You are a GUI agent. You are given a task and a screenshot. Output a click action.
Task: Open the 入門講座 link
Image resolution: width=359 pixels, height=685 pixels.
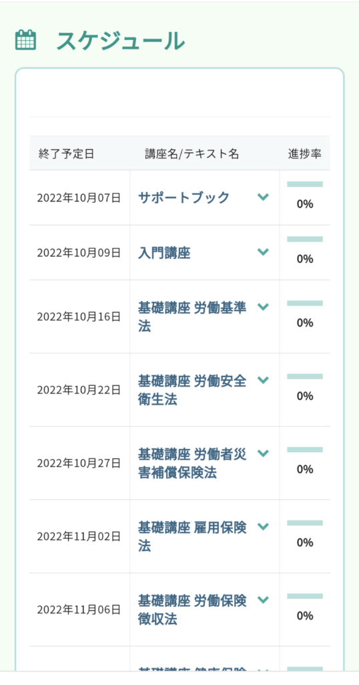pos(164,253)
